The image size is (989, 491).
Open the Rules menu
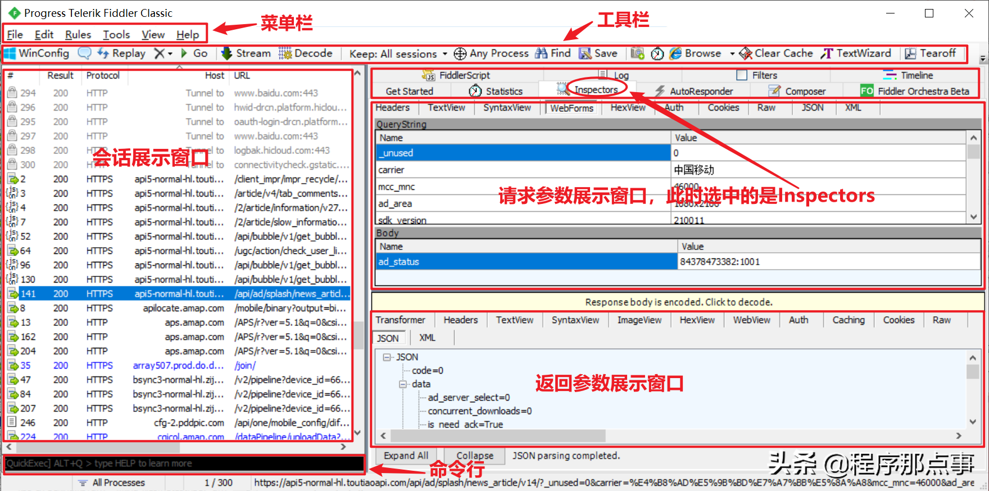78,35
